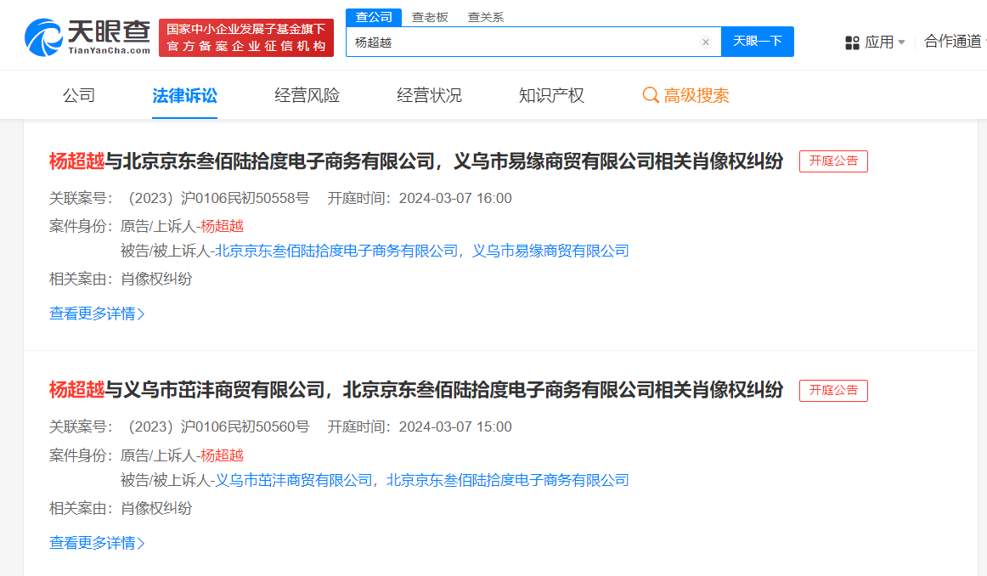
Task: Clear the search box with the x icon
Action: coord(706,42)
